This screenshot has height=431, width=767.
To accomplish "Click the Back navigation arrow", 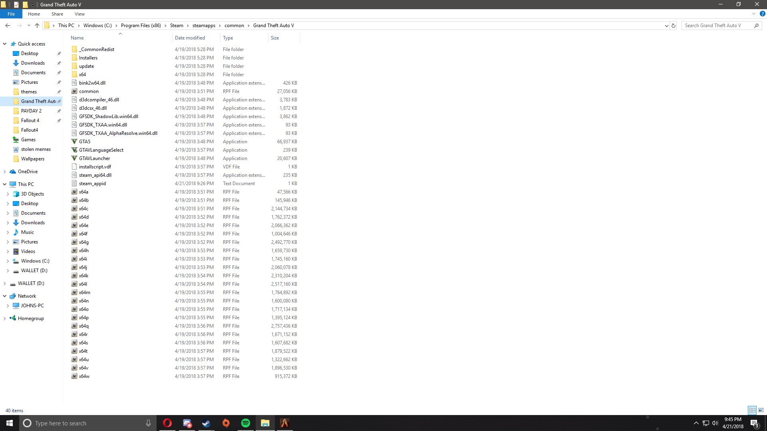I will [8, 26].
